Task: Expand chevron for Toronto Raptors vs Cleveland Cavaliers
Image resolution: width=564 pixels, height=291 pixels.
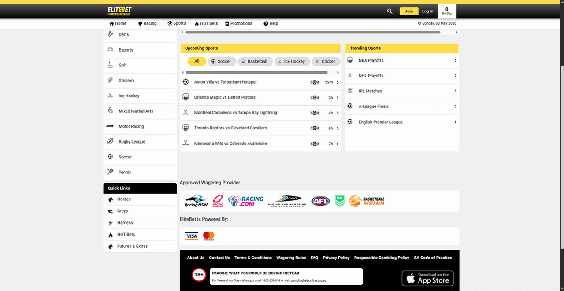Action: coord(338,129)
